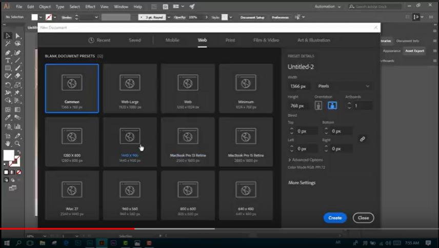Select the Blend tool
Image resolution: width=439 pixels, height=248 pixels.
[17, 117]
